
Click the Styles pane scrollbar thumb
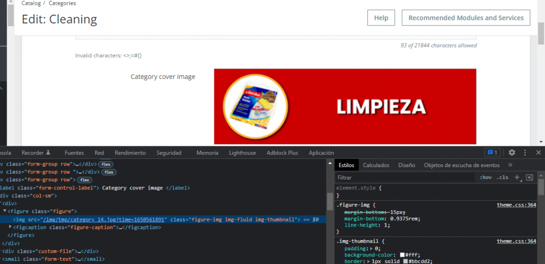541,188
